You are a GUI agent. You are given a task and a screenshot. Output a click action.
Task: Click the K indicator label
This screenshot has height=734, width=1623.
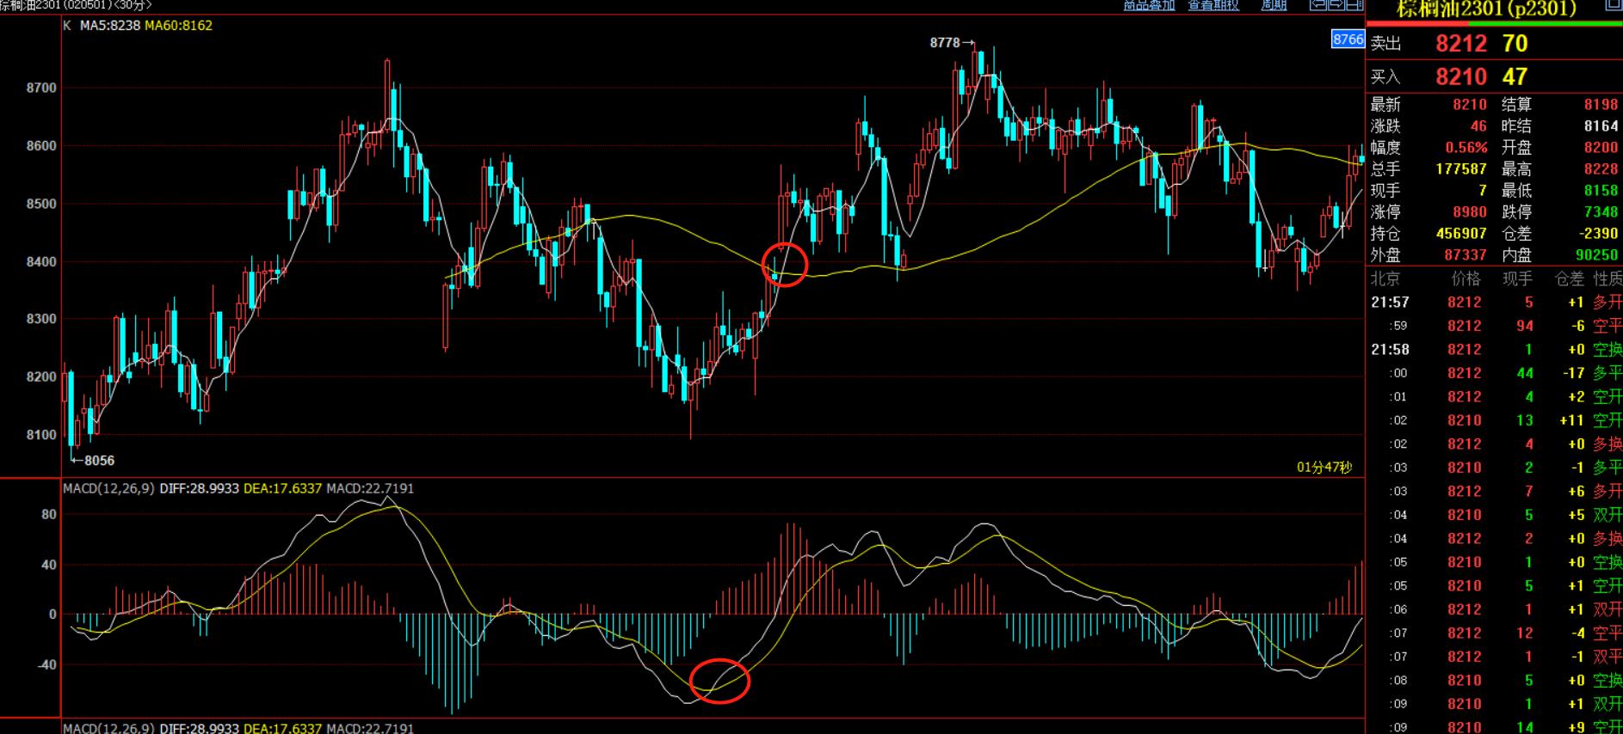point(67,26)
